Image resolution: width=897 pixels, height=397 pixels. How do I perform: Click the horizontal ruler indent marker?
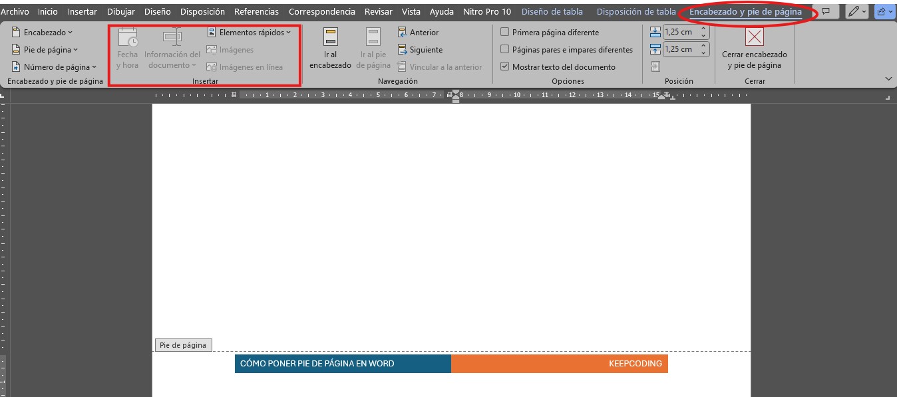click(x=455, y=96)
